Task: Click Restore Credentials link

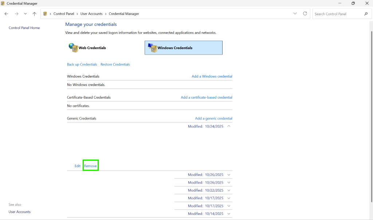Action: point(115,64)
